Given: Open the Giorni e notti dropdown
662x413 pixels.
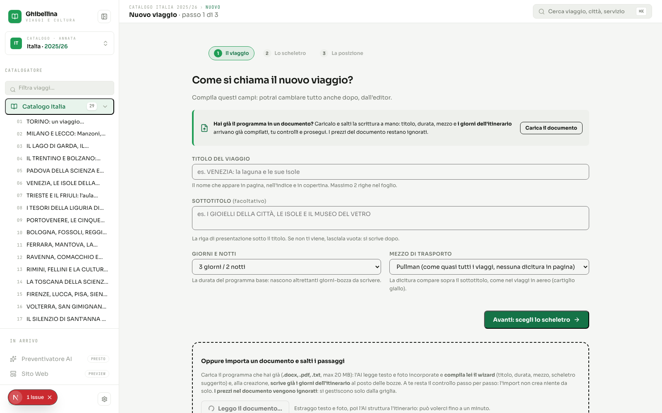Looking at the screenshot, I should point(286,267).
